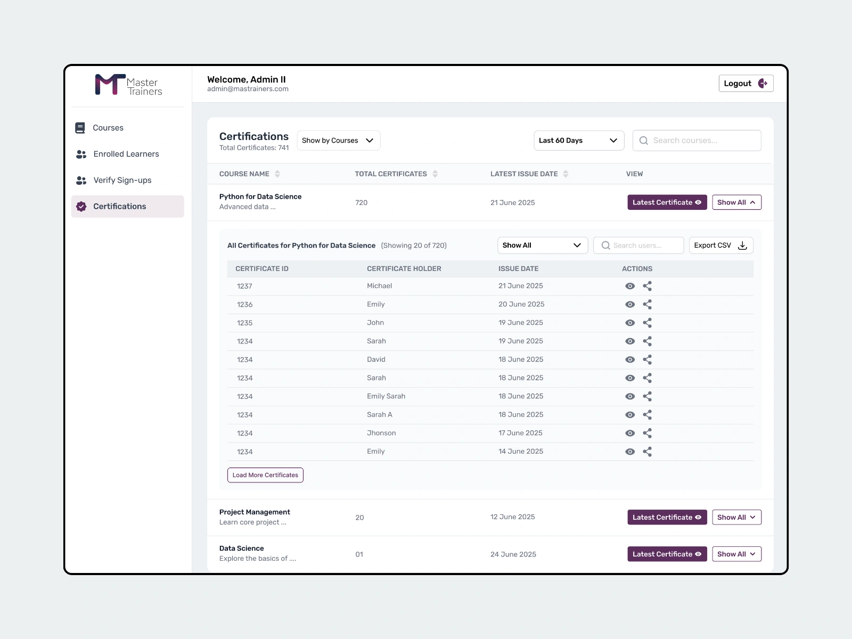This screenshot has height=639, width=852.
Task: Click the Export CSV download icon
Action: click(742, 245)
